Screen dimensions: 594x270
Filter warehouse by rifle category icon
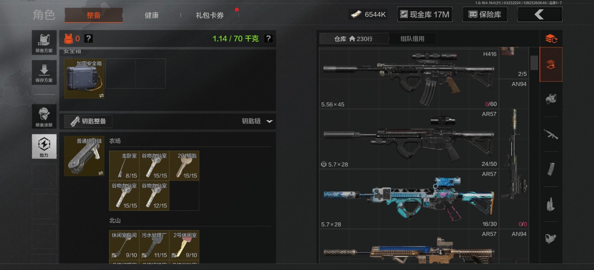(551, 134)
